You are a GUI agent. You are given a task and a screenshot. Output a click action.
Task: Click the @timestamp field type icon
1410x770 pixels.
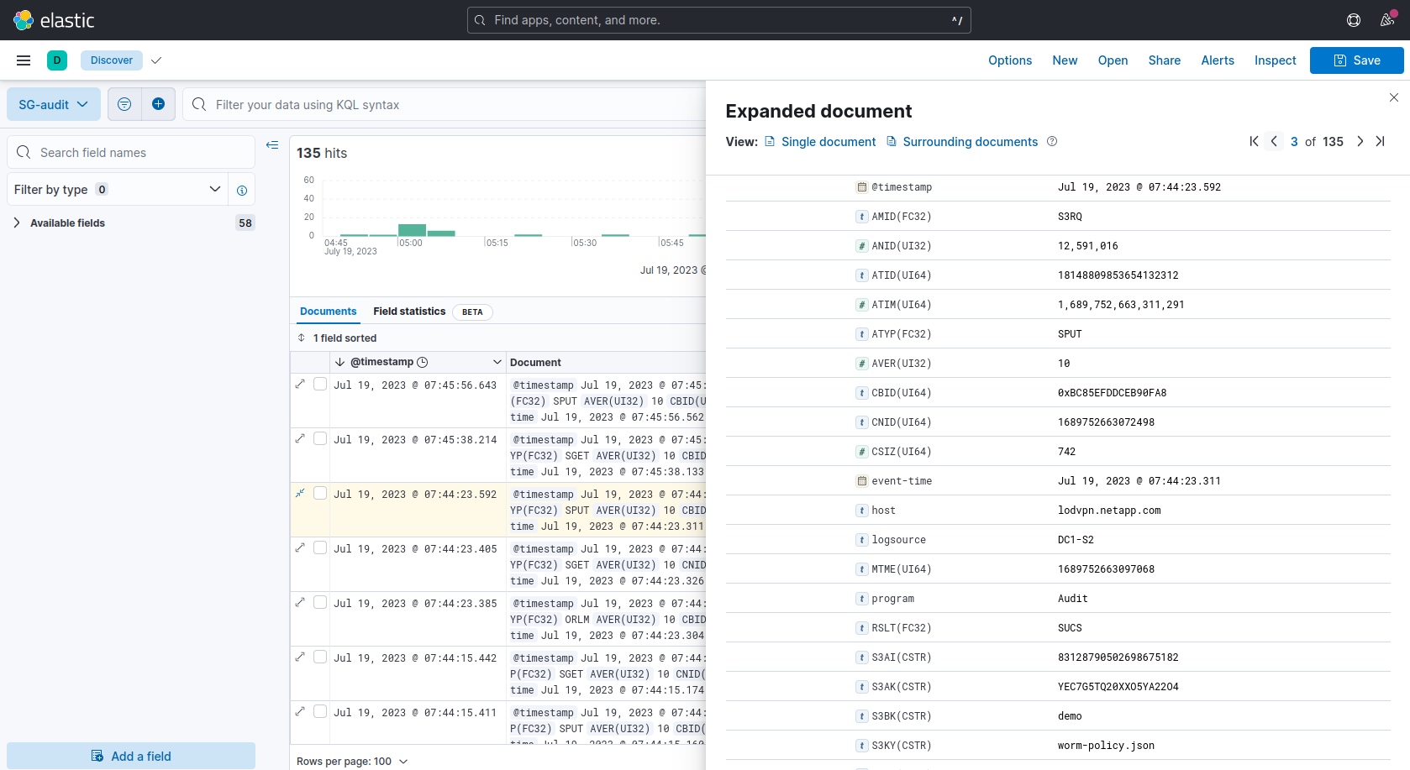(x=861, y=187)
